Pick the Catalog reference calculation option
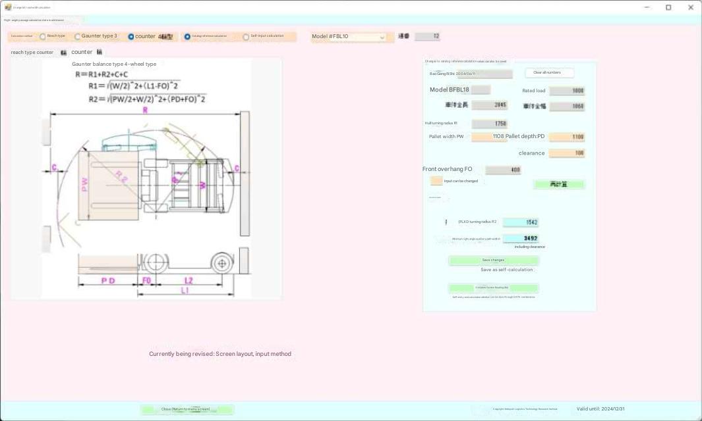702x421 pixels. pos(187,37)
